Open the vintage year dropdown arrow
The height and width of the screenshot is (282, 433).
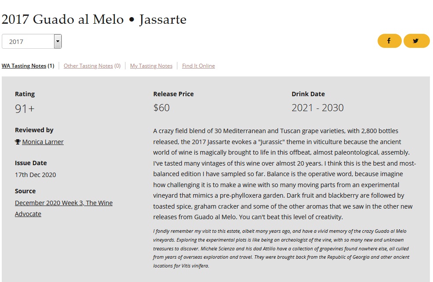coord(58,41)
